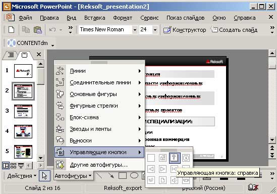The height and width of the screenshot is (194, 277).
Task: Select slide 3 thumbnail
Action: 23,111
